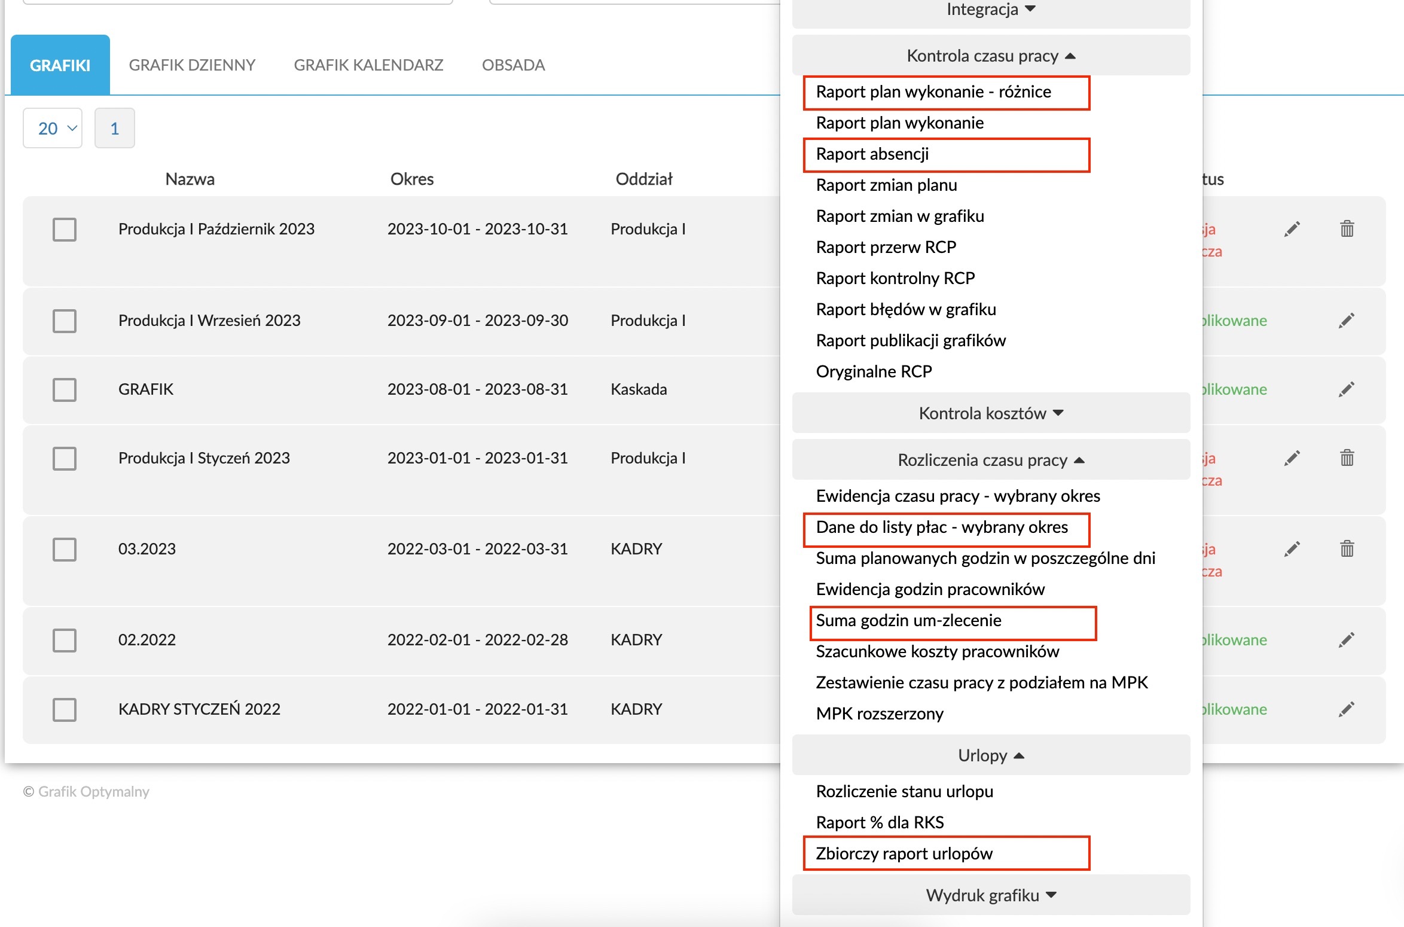This screenshot has height=927, width=1404.
Task: Click trash icon for 03.2023 row
Action: 1347,549
